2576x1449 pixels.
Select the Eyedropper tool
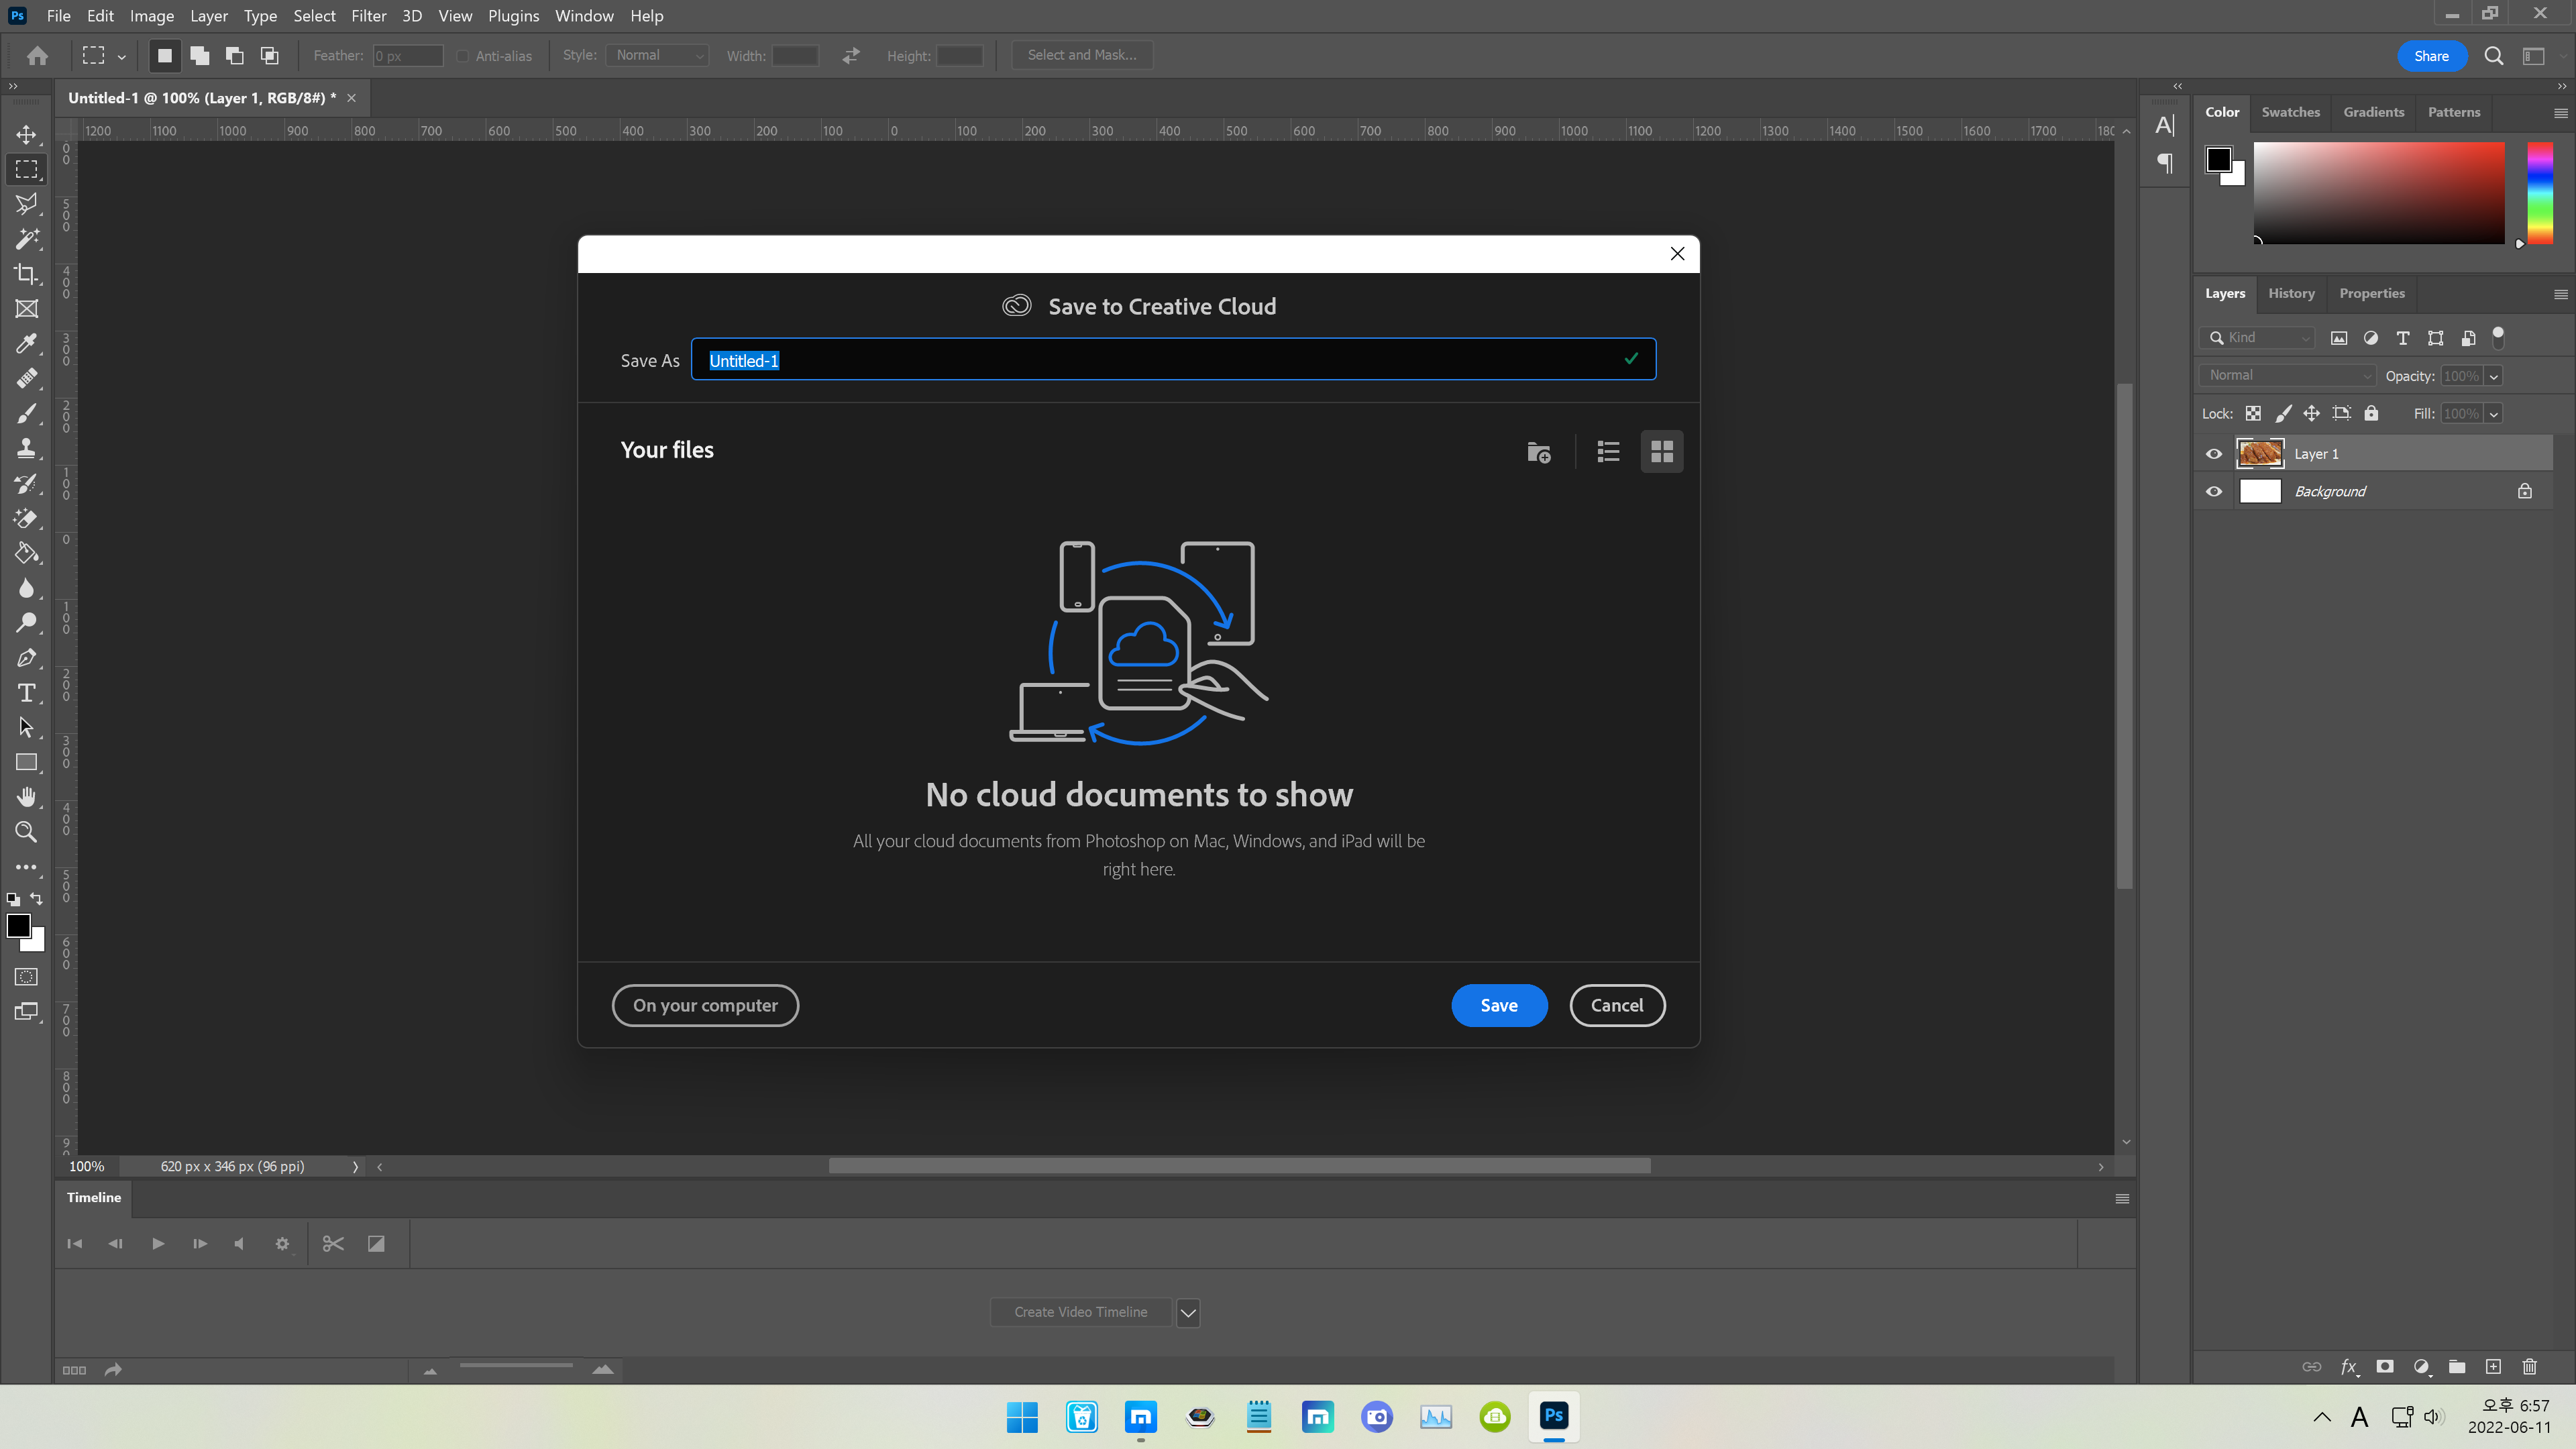pyautogui.click(x=27, y=344)
